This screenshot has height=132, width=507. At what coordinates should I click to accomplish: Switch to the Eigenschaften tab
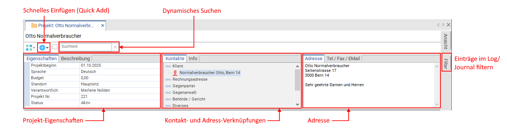(42, 58)
